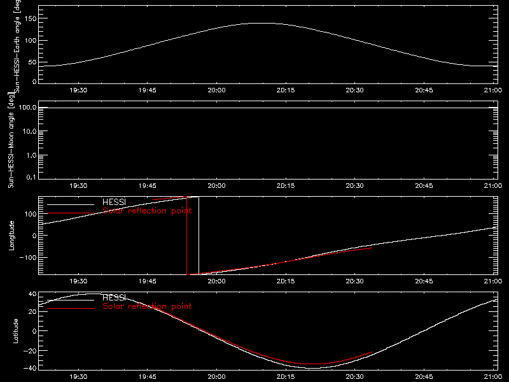Click red legend line in Longitude plot
This screenshot has height=382, width=509.
(x=71, y=213)
